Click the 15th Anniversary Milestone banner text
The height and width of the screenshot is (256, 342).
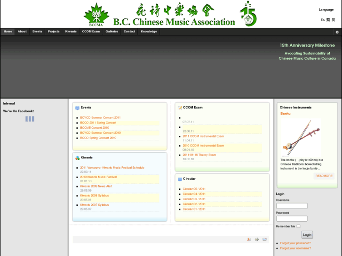pyautogui.click(x=307, y=45)
